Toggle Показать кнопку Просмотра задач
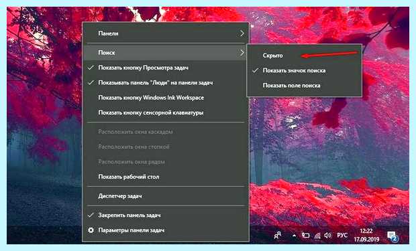 click(166, 68)
